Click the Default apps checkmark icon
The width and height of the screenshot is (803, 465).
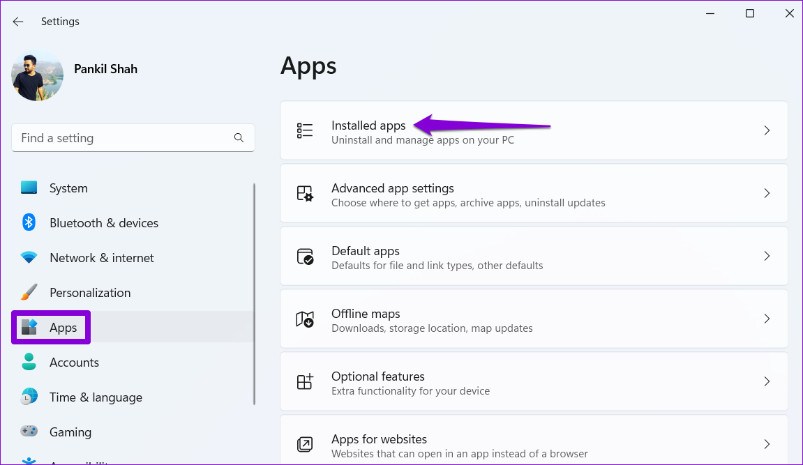(305, 256)
